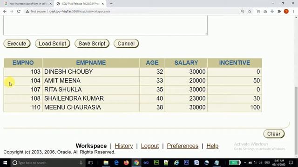Screen dimensions: 298x167
Task: Open the notification center icon
Action: click(x=291, y=163)
